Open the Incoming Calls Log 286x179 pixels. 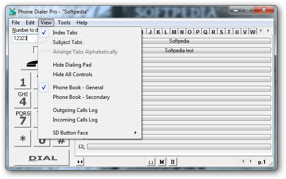pyautogui.click(x=90, y=120)
